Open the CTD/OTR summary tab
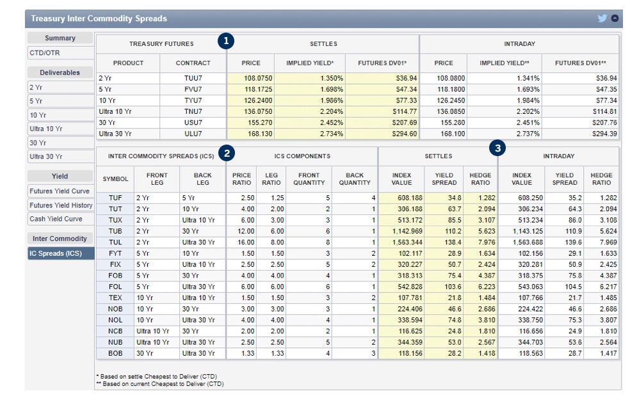Image resolution: width=630 pixels, height=396 pixels. click(60, 53)
